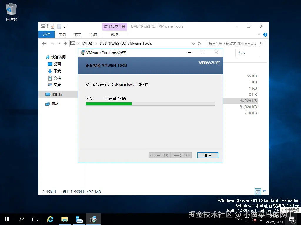This screenshot has height=225, width=301.
Task: Open recent locations dropdown arrow
Action: 59,44
